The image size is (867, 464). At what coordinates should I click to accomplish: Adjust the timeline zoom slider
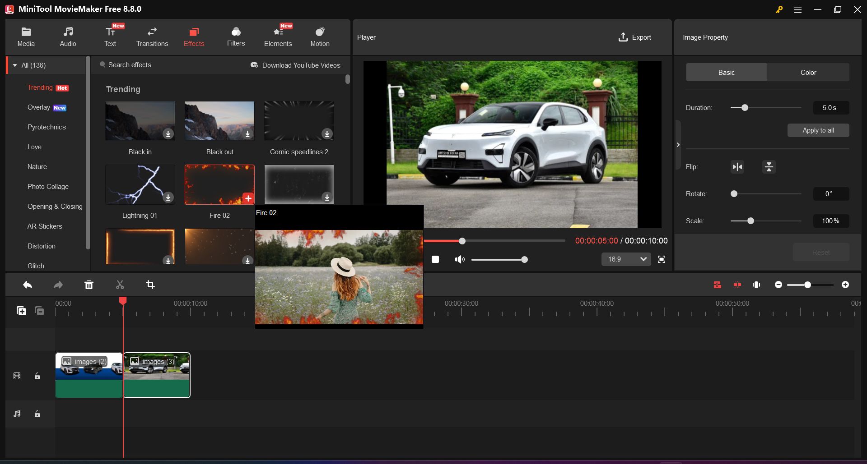pos(807,285)
